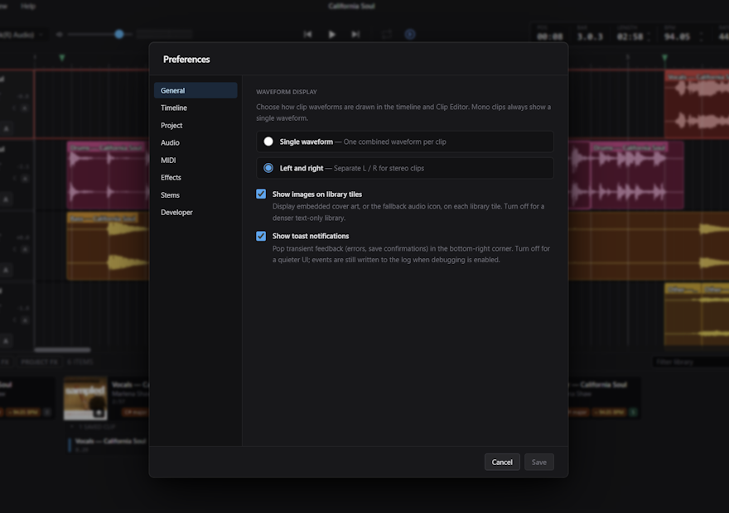The width and height of the screenshot is (729, 513).
Task: Open the Project preferences tab
Action: 196,125
